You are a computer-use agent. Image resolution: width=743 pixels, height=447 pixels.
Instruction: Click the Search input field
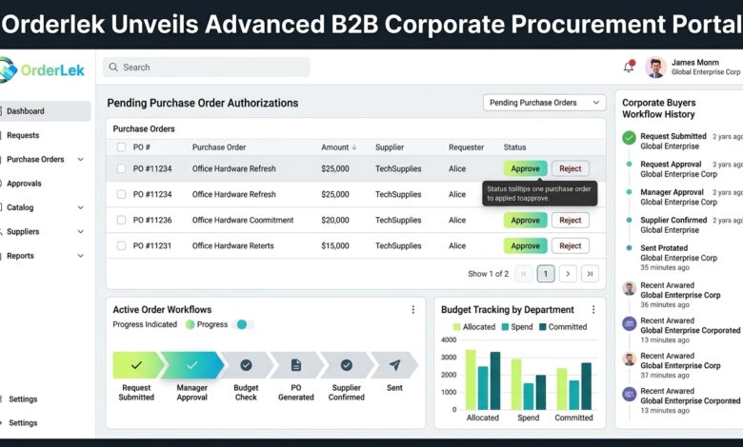(207, 68)
